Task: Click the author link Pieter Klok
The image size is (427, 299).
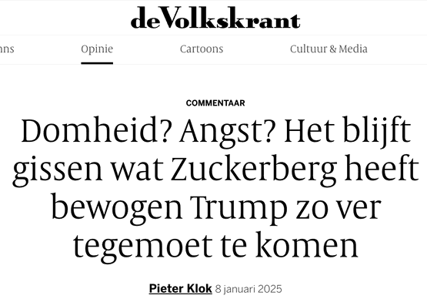Action: pyautogui.click(x=180, y=289)
